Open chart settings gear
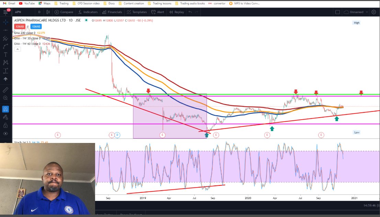The image size is (380, 217). click(374, 12)
